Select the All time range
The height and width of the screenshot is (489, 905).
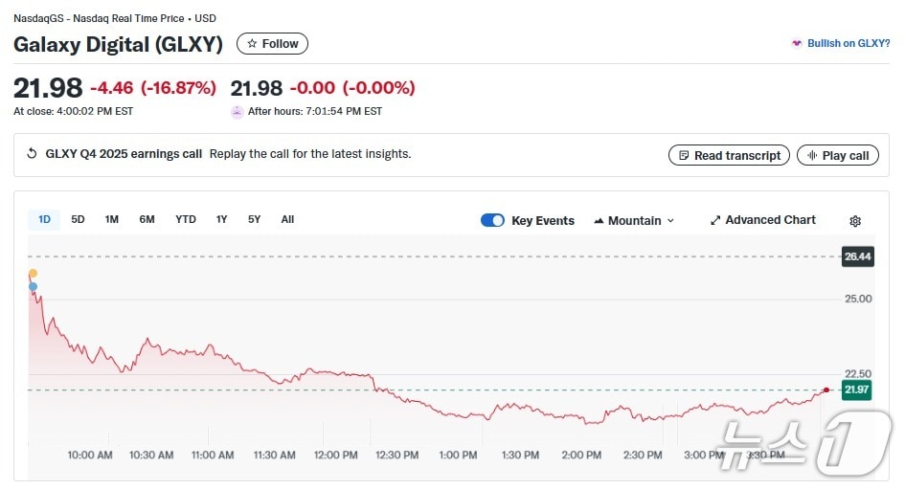(x=287, y=220)
